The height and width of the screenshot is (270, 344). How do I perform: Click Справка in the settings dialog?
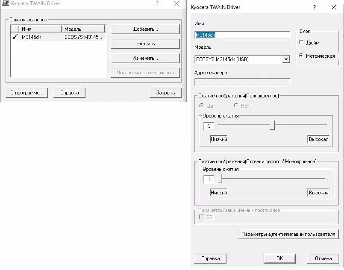pos(210,258)
